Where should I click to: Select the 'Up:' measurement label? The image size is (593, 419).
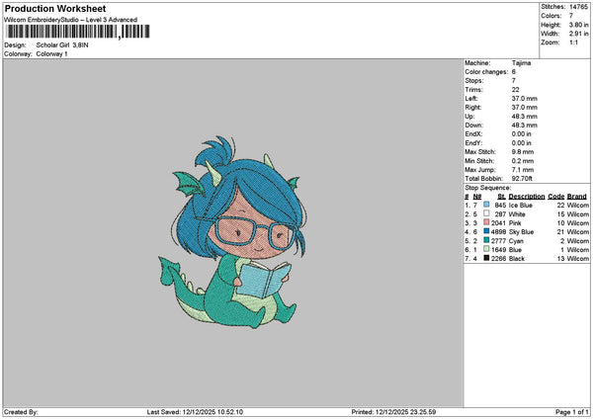(469, 117)
